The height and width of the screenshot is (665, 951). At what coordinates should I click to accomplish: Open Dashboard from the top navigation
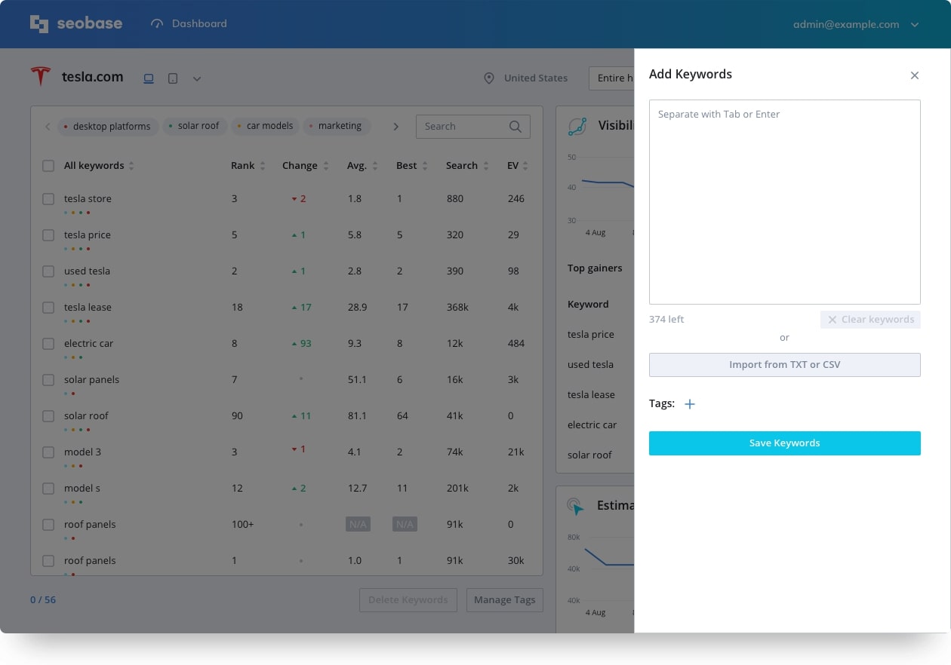(189, 24)
